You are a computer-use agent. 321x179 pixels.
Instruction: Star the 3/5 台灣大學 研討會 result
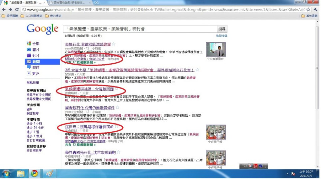point(197,70)
